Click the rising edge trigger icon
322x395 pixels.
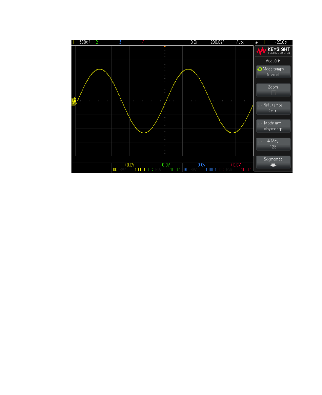tap(257, 42)
